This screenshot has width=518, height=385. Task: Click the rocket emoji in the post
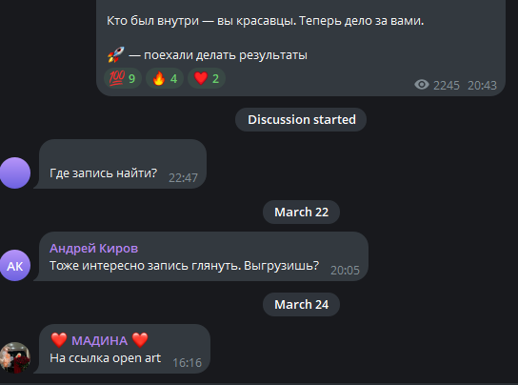tap(115, 54)
